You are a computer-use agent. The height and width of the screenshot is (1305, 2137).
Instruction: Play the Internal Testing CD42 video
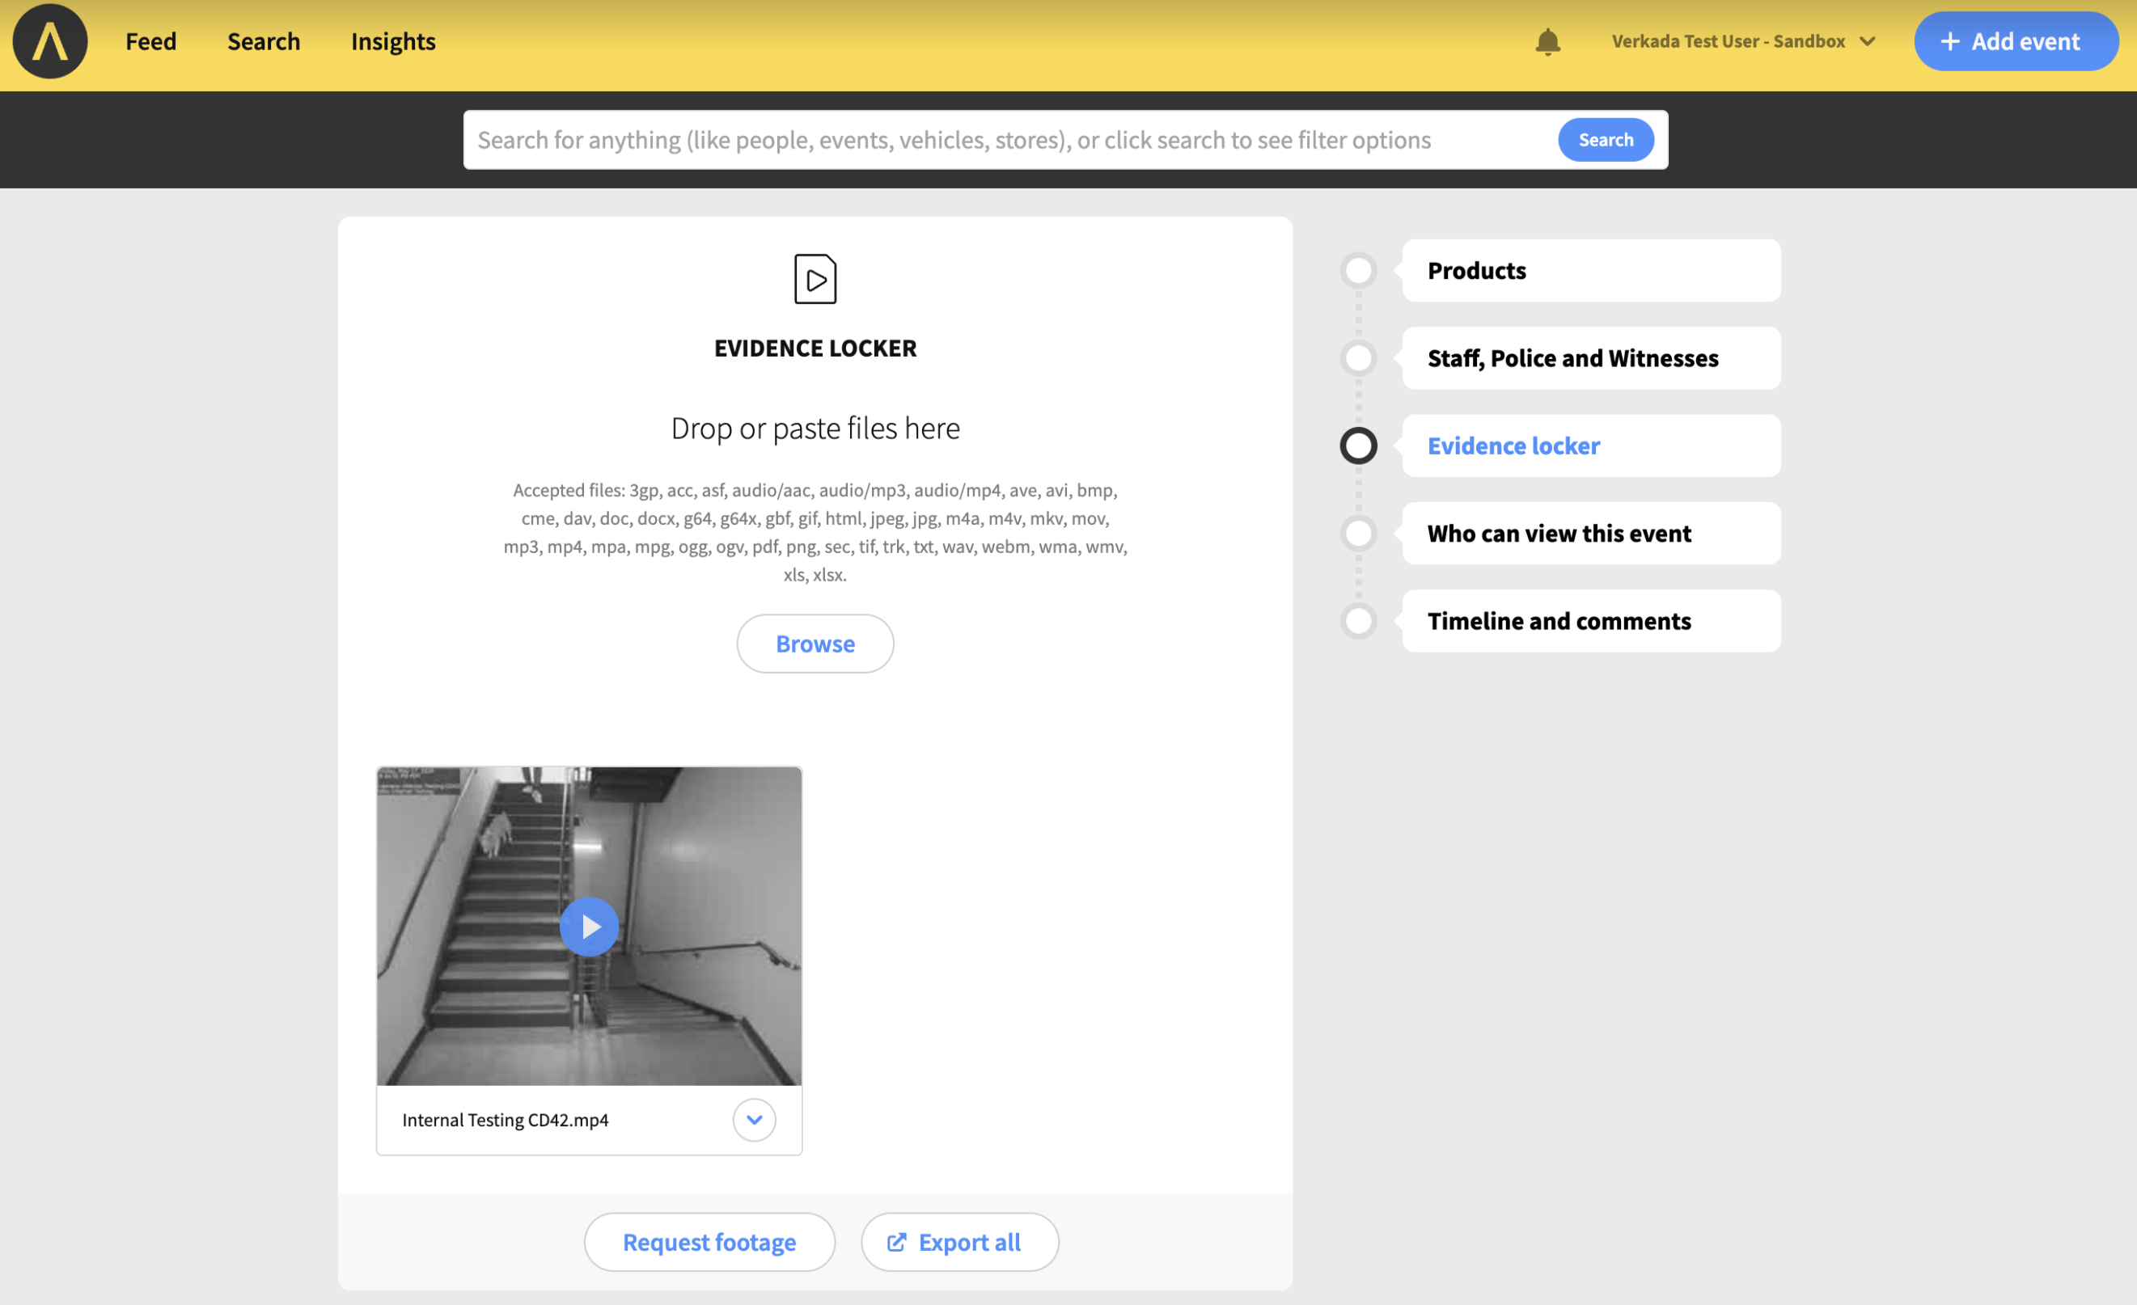pos(589,926)
